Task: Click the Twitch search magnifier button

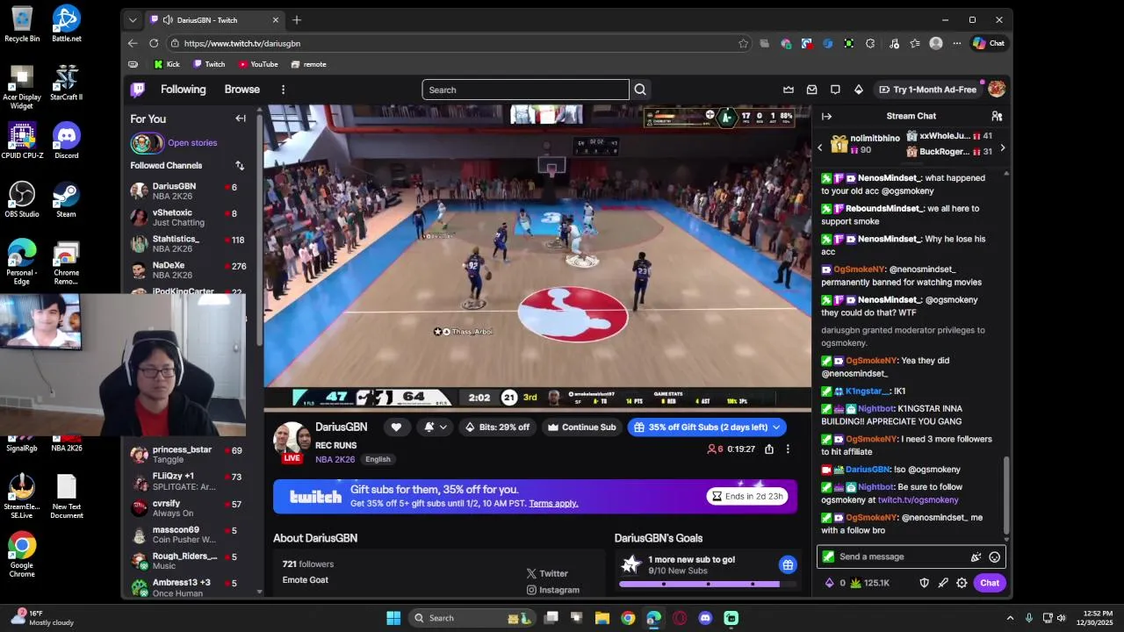Action: point(640,90)
